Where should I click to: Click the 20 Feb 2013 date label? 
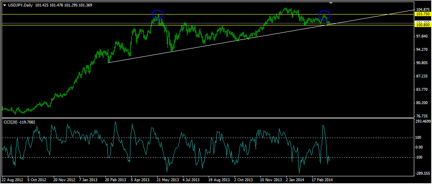click(x=115, y=180)
